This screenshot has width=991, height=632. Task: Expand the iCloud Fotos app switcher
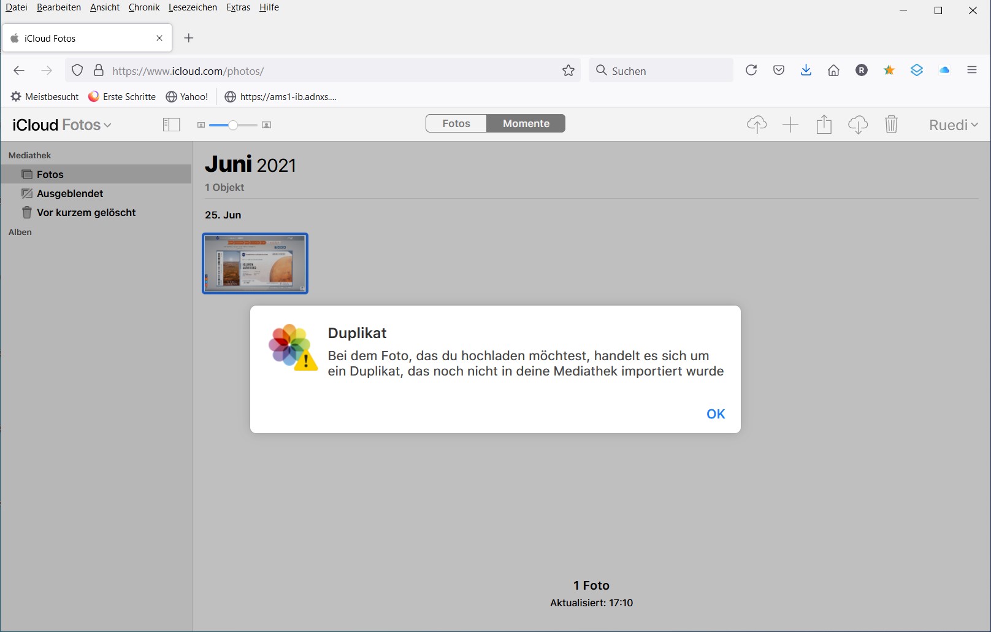click(x=62, y=125)
